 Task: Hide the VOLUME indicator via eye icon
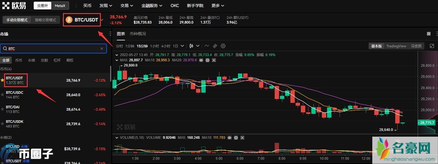(229, 138)
